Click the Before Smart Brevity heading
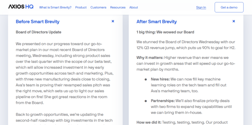Screen dimensions: 252x125 point(37,21)
